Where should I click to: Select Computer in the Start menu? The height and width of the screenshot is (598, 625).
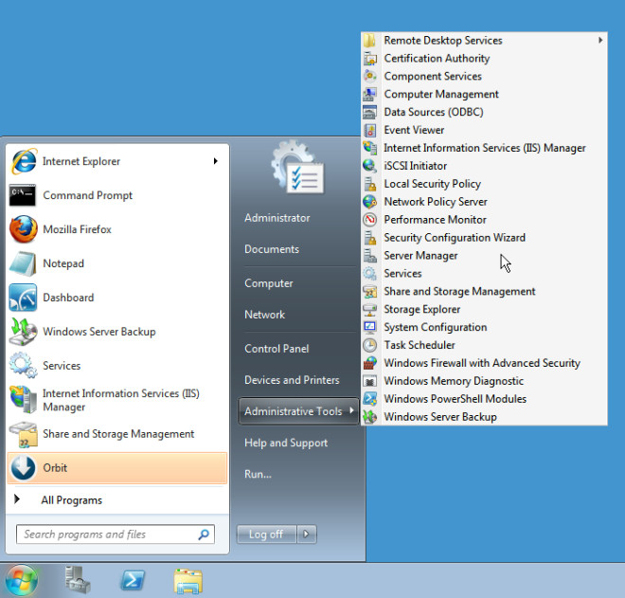point(269,283)
